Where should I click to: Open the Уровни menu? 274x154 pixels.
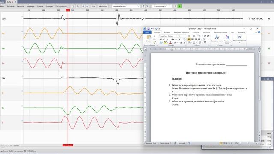click(x=40, y=6)
